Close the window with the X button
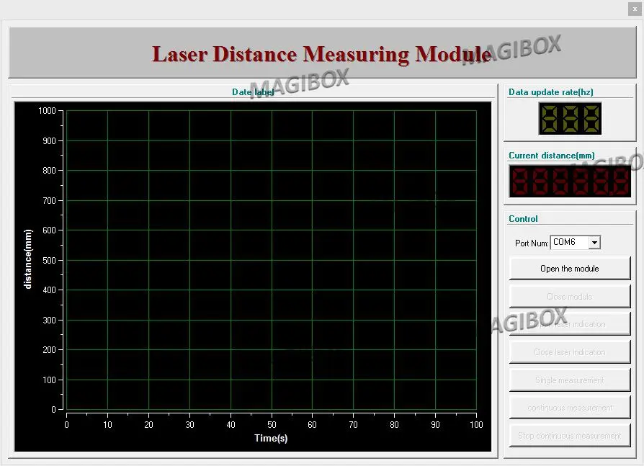 [635, 9]
